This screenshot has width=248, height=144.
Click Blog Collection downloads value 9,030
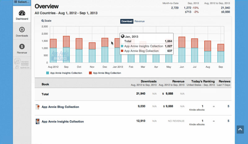(x=141, y=106)
